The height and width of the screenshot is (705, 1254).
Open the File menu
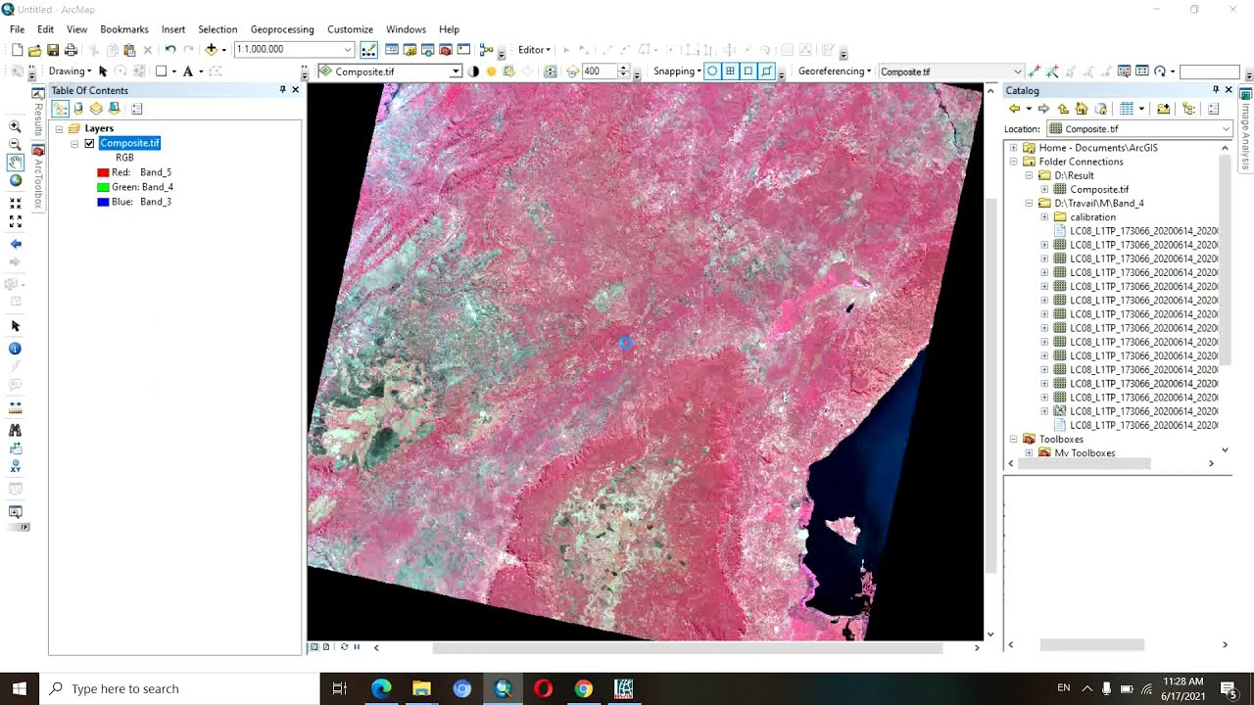18,29
